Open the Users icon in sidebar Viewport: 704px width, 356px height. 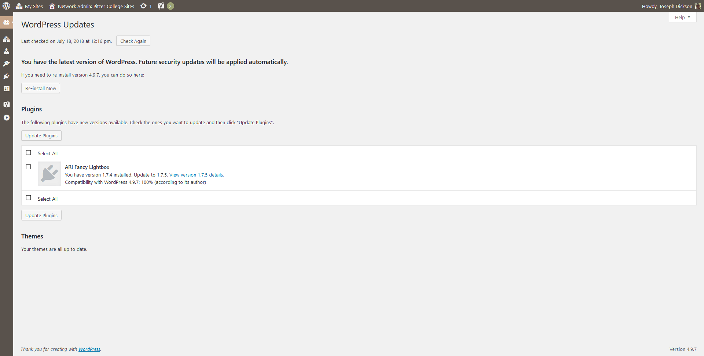tap(6, 51)
